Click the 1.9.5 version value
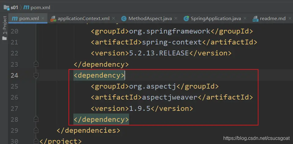 140,108
